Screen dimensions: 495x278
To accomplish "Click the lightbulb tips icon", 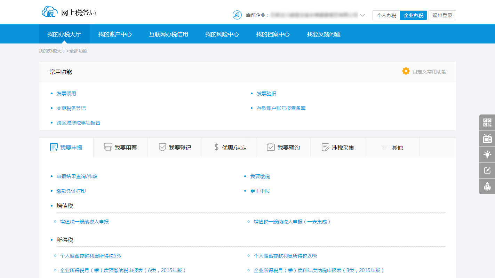I will (x=487, y=154).
